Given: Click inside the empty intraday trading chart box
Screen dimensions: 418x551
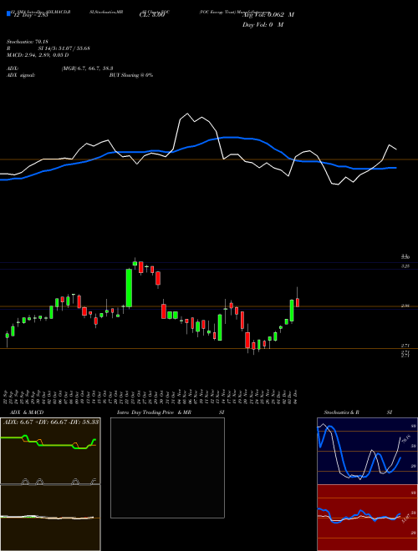Looking at the screenshot, I should pos(167,468).
